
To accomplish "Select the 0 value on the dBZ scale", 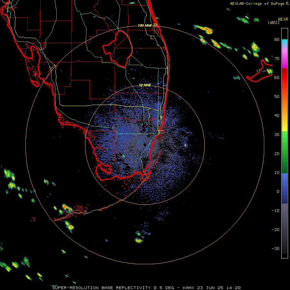I will click(x=278, y=192).
